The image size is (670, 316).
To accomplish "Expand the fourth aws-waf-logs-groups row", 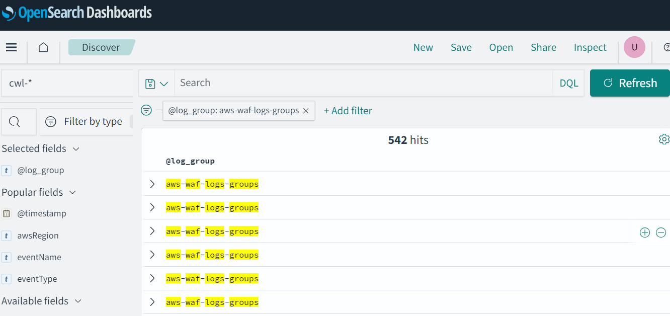I will 152,255.
